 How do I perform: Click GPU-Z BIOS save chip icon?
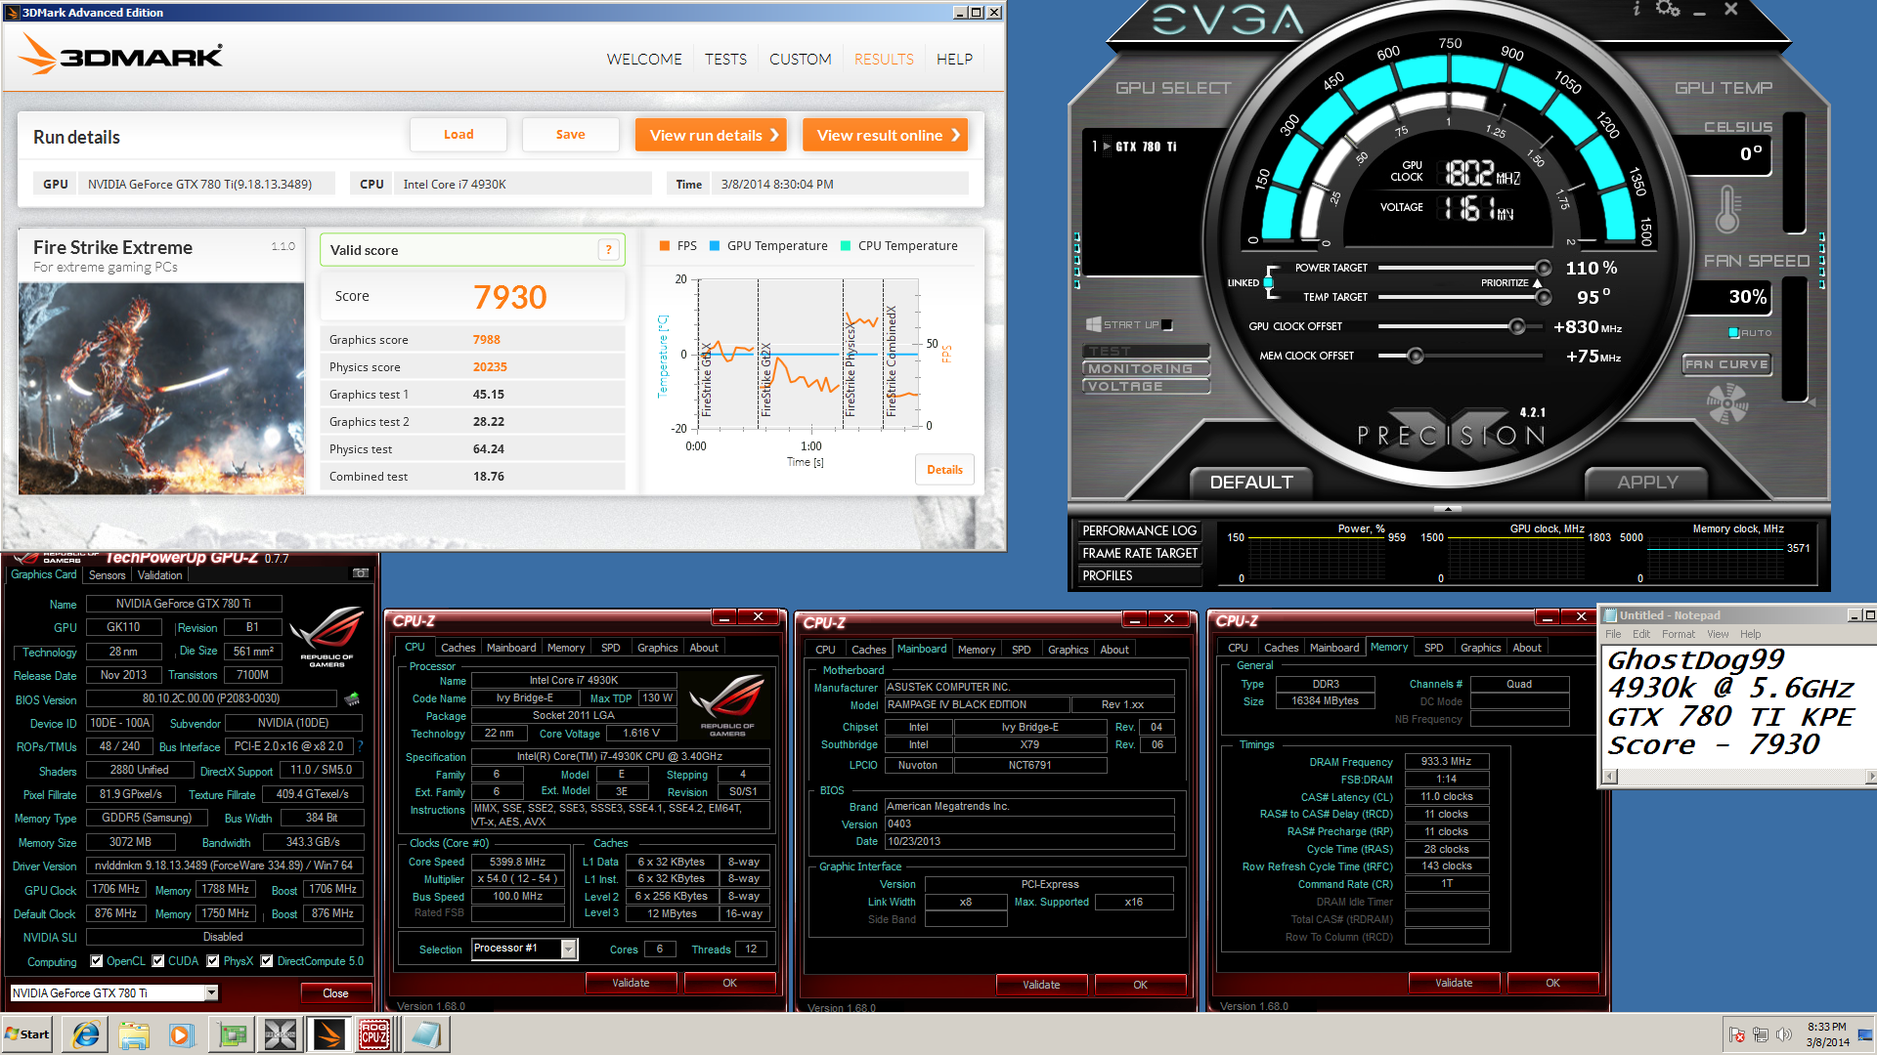352,698
